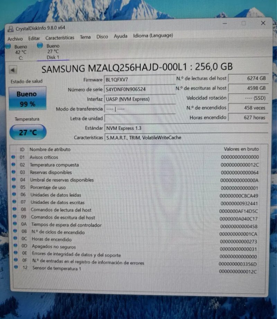The height and width of the screenshot is (319, 277).
Task: Click the empty Letra de unidad field
Action: coord(140,118)
